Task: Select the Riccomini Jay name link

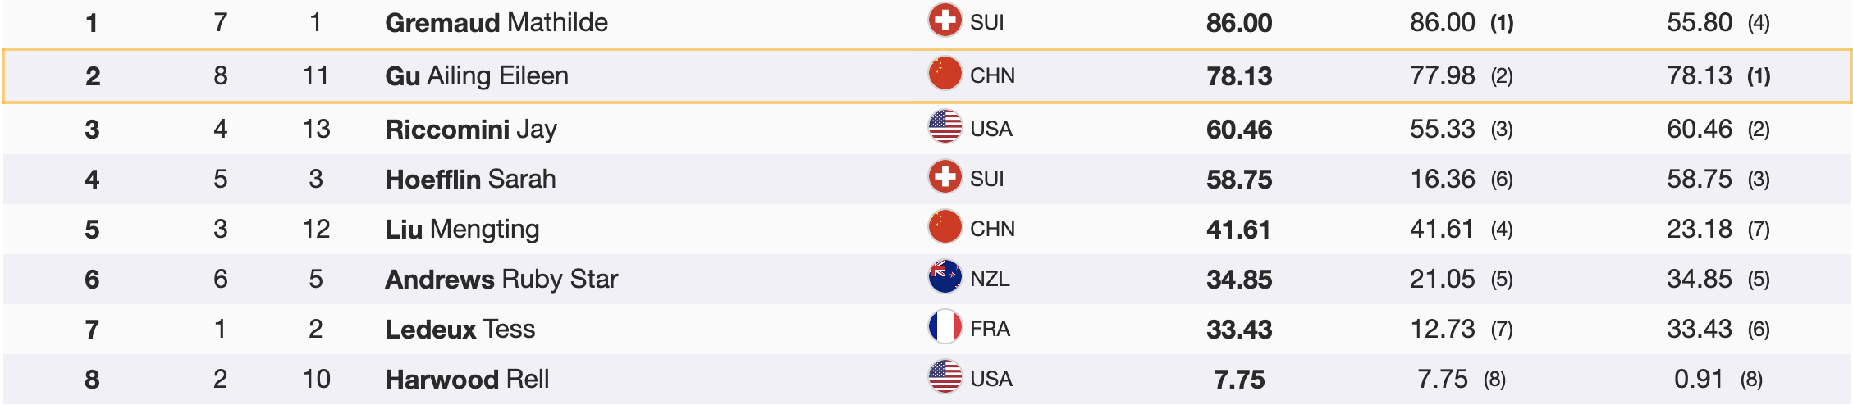Action: click(x=471, y=129)
